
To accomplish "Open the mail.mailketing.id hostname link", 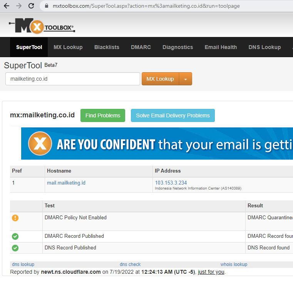I will (x=66, y=183).
